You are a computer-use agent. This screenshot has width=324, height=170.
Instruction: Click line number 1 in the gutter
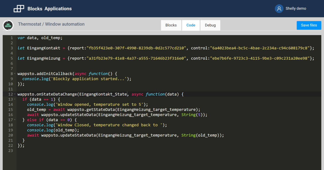[11, 38]
